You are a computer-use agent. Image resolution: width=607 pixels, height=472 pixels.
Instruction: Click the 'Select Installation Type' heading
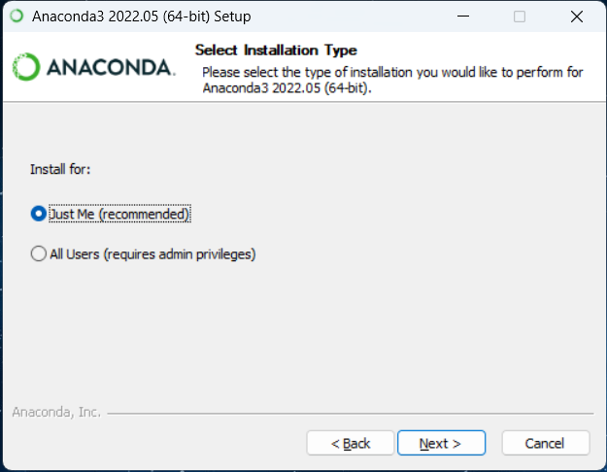[276, 50]
